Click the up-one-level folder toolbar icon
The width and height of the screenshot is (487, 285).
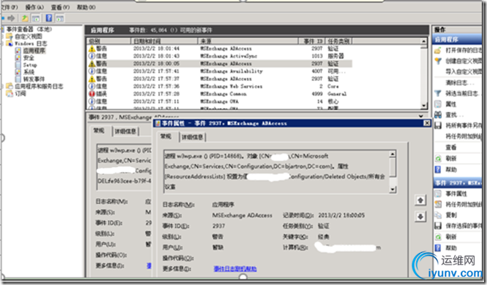25,18
